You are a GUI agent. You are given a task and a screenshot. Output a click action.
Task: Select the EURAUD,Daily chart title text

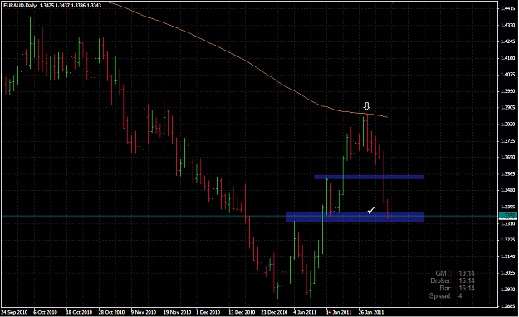click(x=20, y=6)
